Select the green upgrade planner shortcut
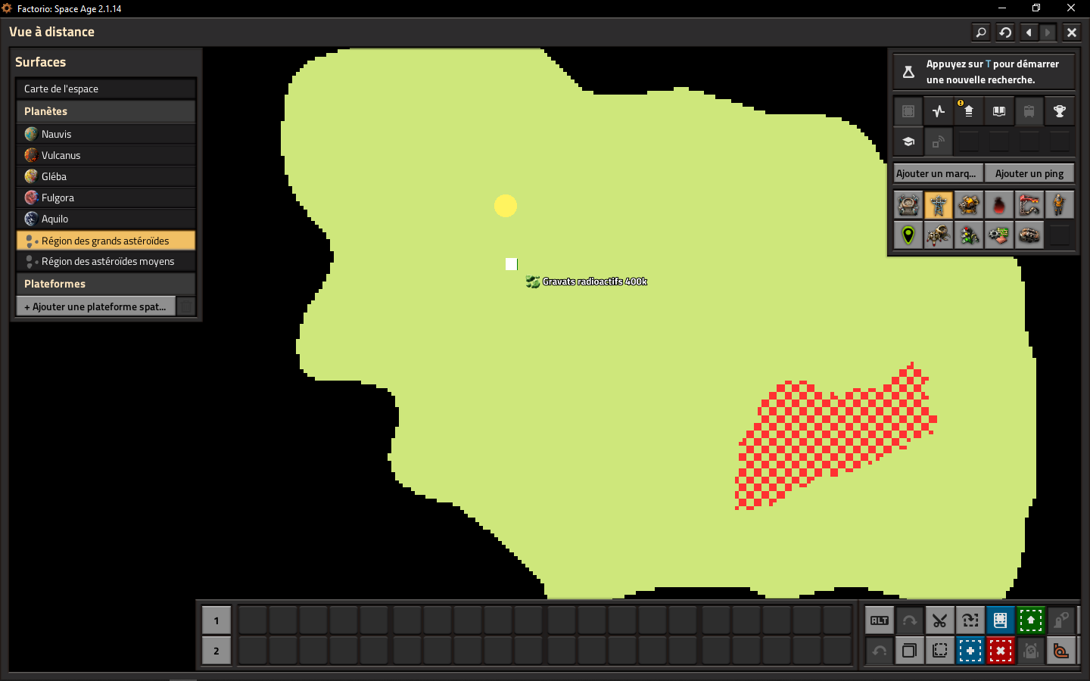The width and height of the screenshot is (1090, 681). pyautogui.click(x=1031, y=620)
